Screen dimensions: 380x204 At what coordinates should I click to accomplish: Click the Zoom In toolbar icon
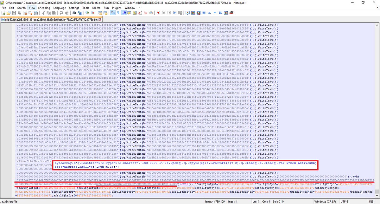click(87, 13)
